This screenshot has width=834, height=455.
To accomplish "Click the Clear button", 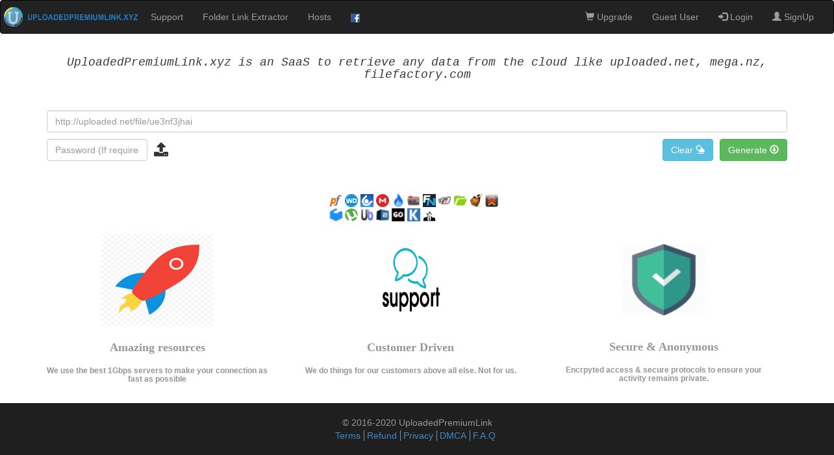I will [688, 150].
